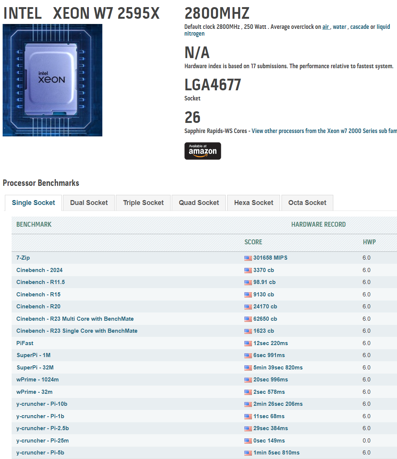397x459 pixels.
Task: Click the flag icon beside 2min 26sec 206ms
Action: click(x=248, y=404)
